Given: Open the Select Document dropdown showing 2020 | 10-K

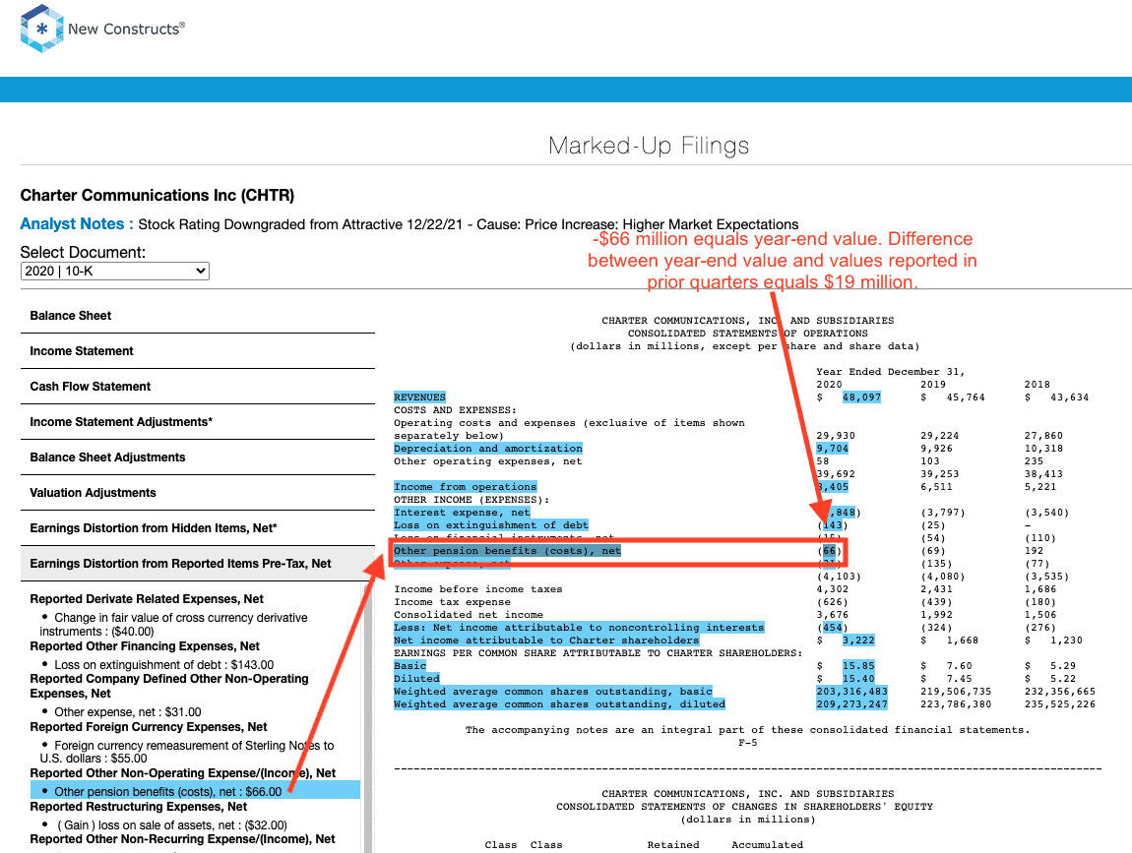Looking at the screenshot, I should [x=115, y=272].
